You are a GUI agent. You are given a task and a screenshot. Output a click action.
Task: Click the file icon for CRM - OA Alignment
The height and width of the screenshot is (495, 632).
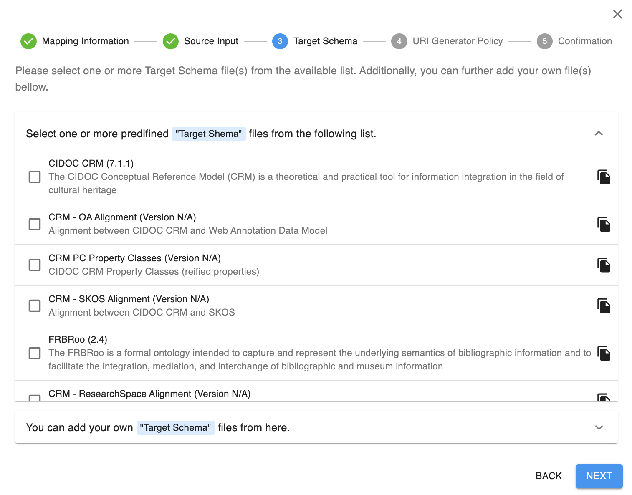pos(604,224)
